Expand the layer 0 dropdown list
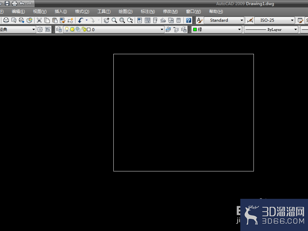The height and width of the screenshot is (231, 308). point(162,29)
